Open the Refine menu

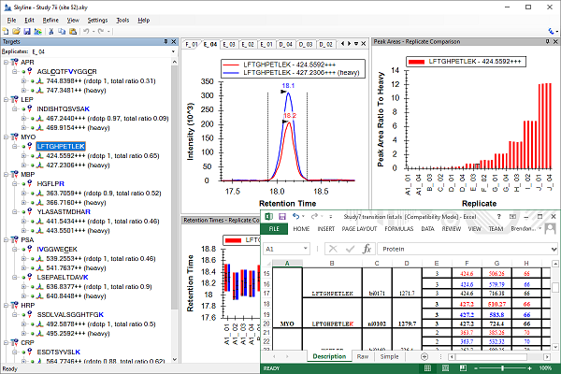(50, 21)
